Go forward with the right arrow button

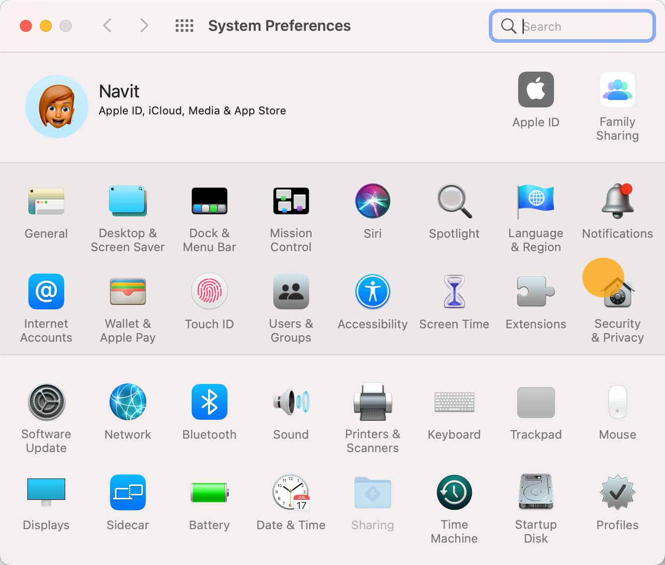tap(144, 25)
